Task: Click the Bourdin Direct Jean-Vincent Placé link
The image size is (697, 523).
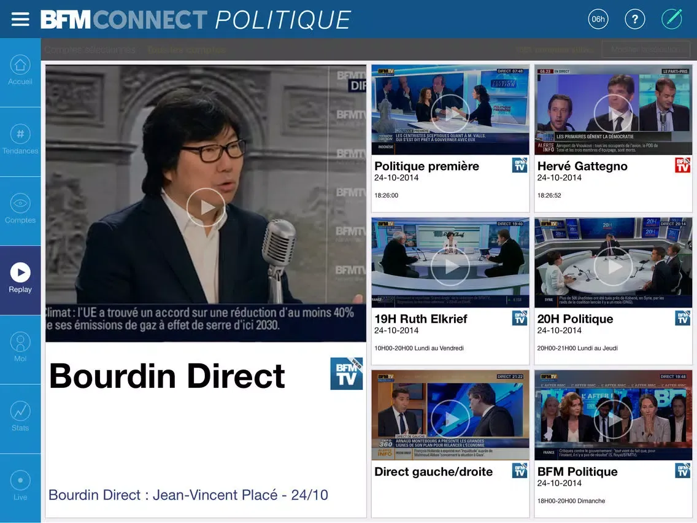Action: coord(188,495)
